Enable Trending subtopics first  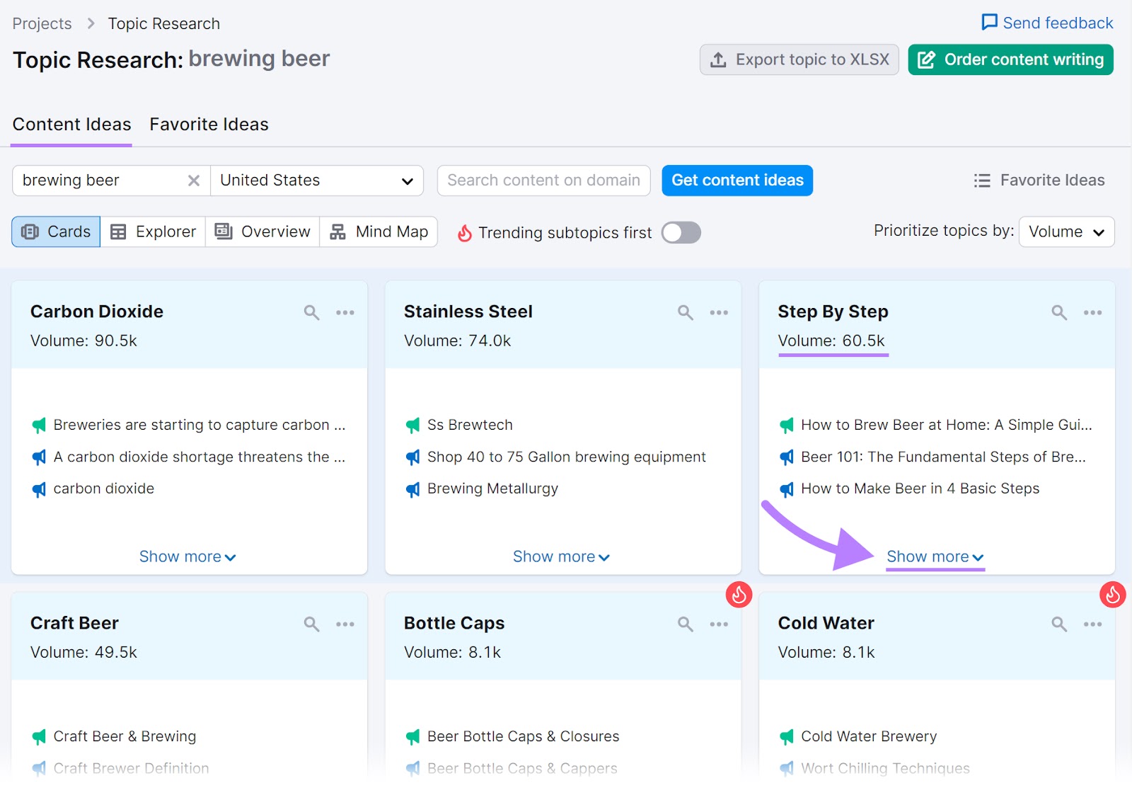click(x=680, y=232)
